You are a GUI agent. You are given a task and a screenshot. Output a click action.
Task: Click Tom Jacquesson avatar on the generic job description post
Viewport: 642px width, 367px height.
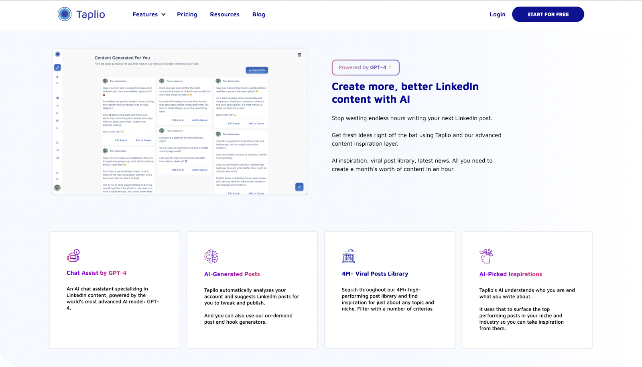click(218, 81)
